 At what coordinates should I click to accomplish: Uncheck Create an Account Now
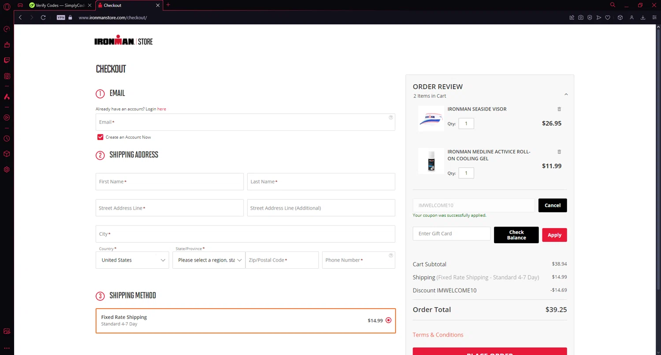pyautogui.click(x=100, y=137)
